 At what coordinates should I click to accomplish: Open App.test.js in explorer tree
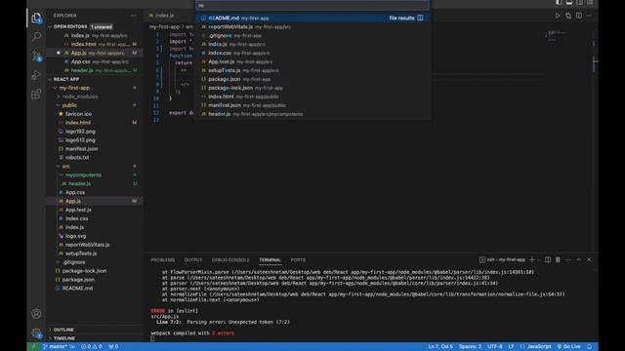tap(78, 210)
